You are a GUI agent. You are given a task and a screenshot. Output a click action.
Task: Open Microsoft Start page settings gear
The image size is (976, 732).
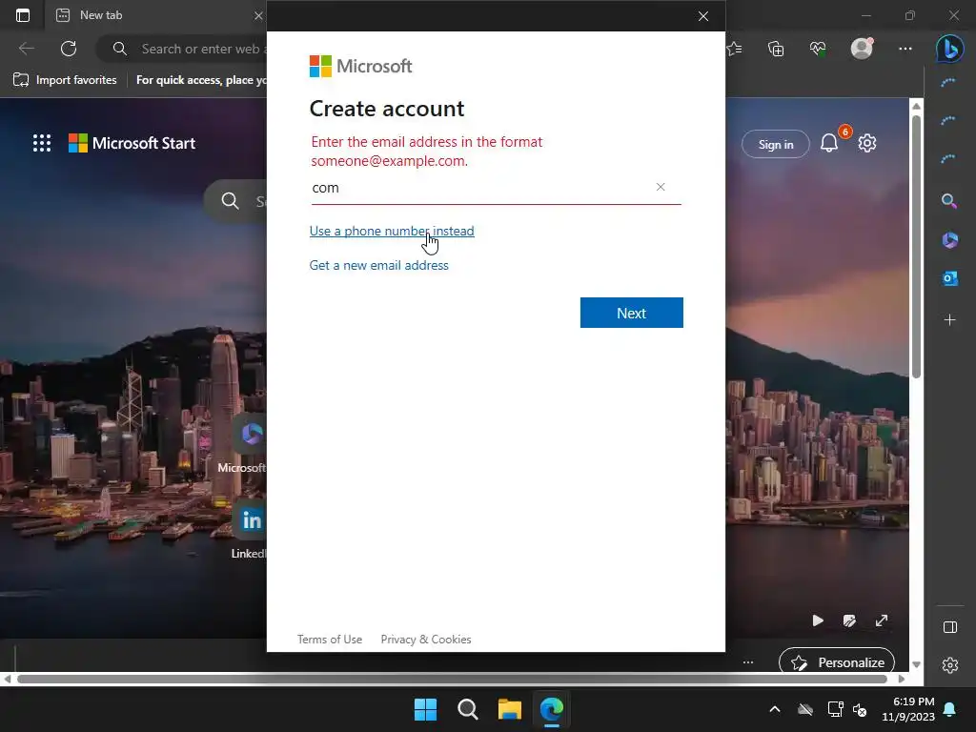click(x=867, y=143)
